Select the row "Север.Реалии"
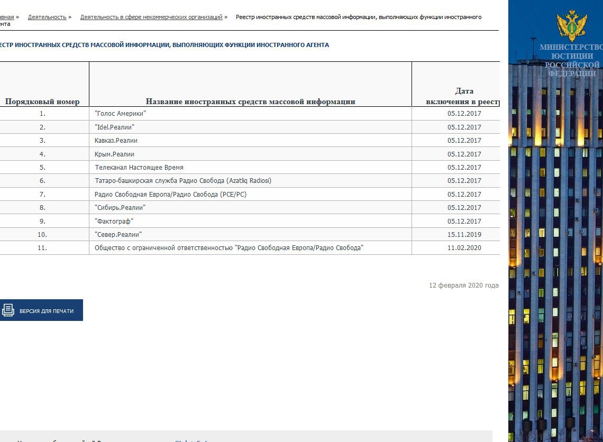 pyautogui.click(x=250, y=234)
